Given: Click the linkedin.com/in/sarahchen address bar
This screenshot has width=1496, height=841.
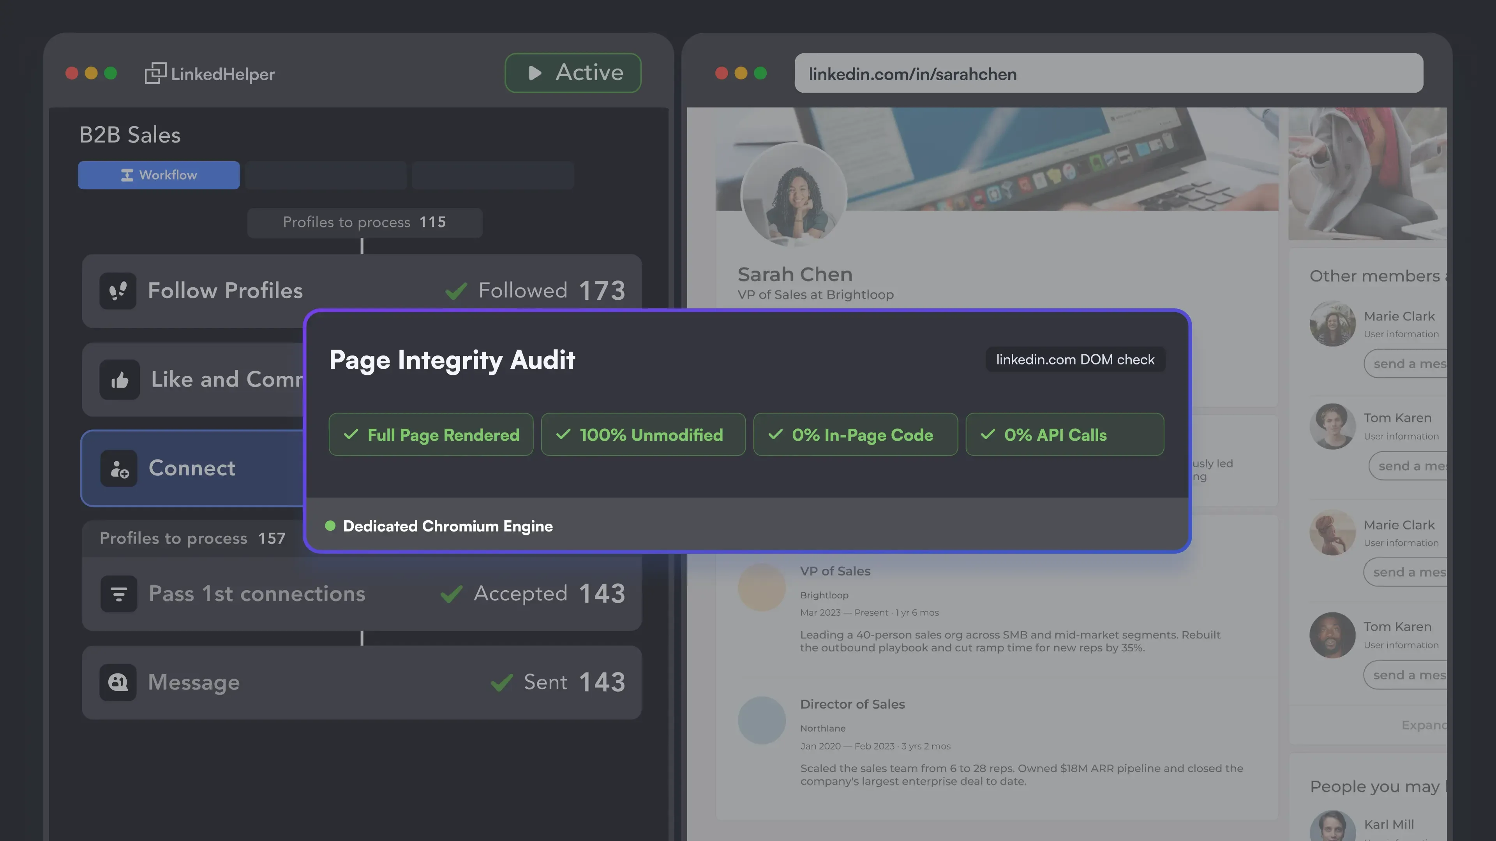Looking at the screenshot, I should click(1109, 73).
